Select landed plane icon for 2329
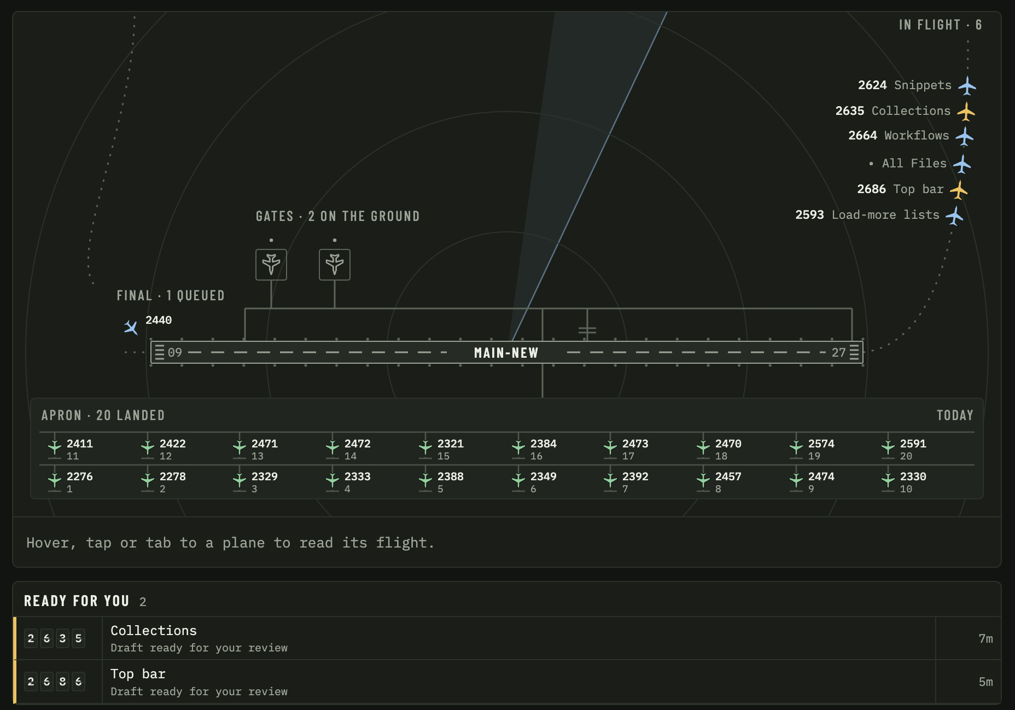The height and width of the screenshot is (710, 1015). 240,481
